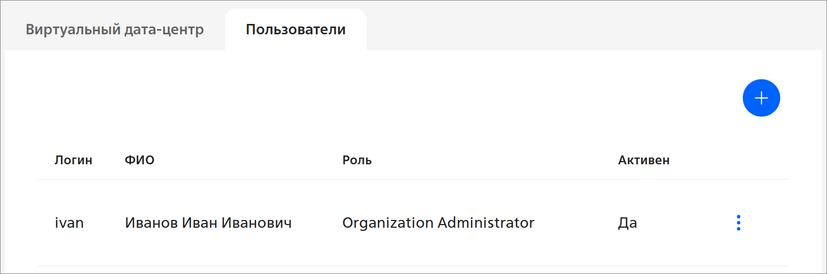This screenshot has width=827, height=274.
Task: Click the blue plus button to add user
Action: click(x=761, y=98)
